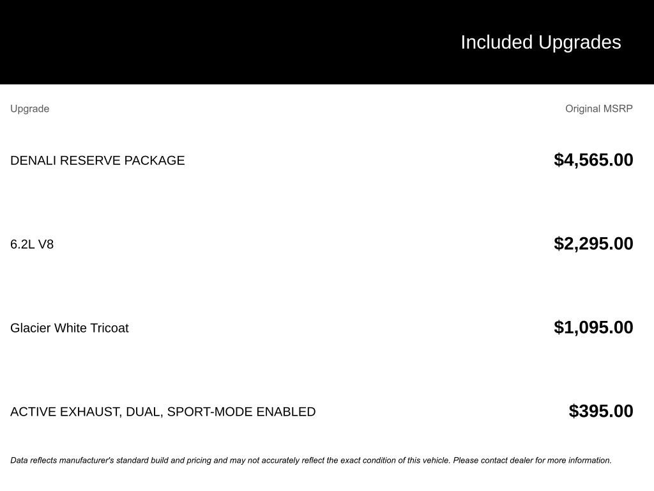This screenshot has height=491, width=654.
Task: Choose the Glacier White Tricoat upgrade
Action: click(x=69, y=328)
